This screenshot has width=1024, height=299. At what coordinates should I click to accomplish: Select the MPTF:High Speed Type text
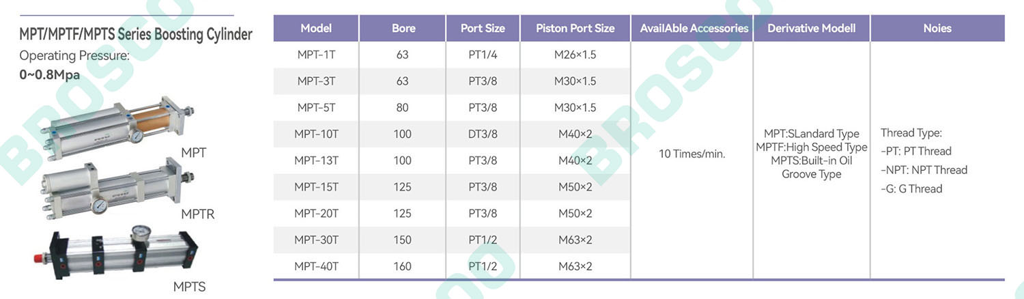(812, 147)
